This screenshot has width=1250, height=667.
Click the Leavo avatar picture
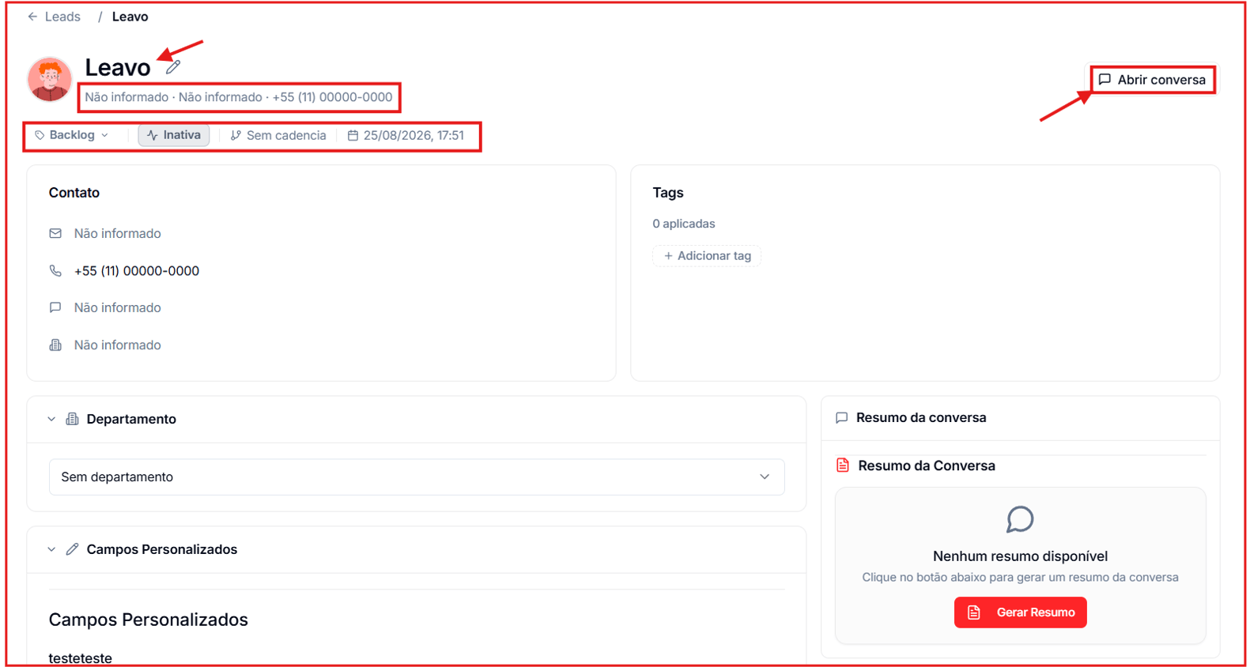pyautogui.click(x=50, y=79)
